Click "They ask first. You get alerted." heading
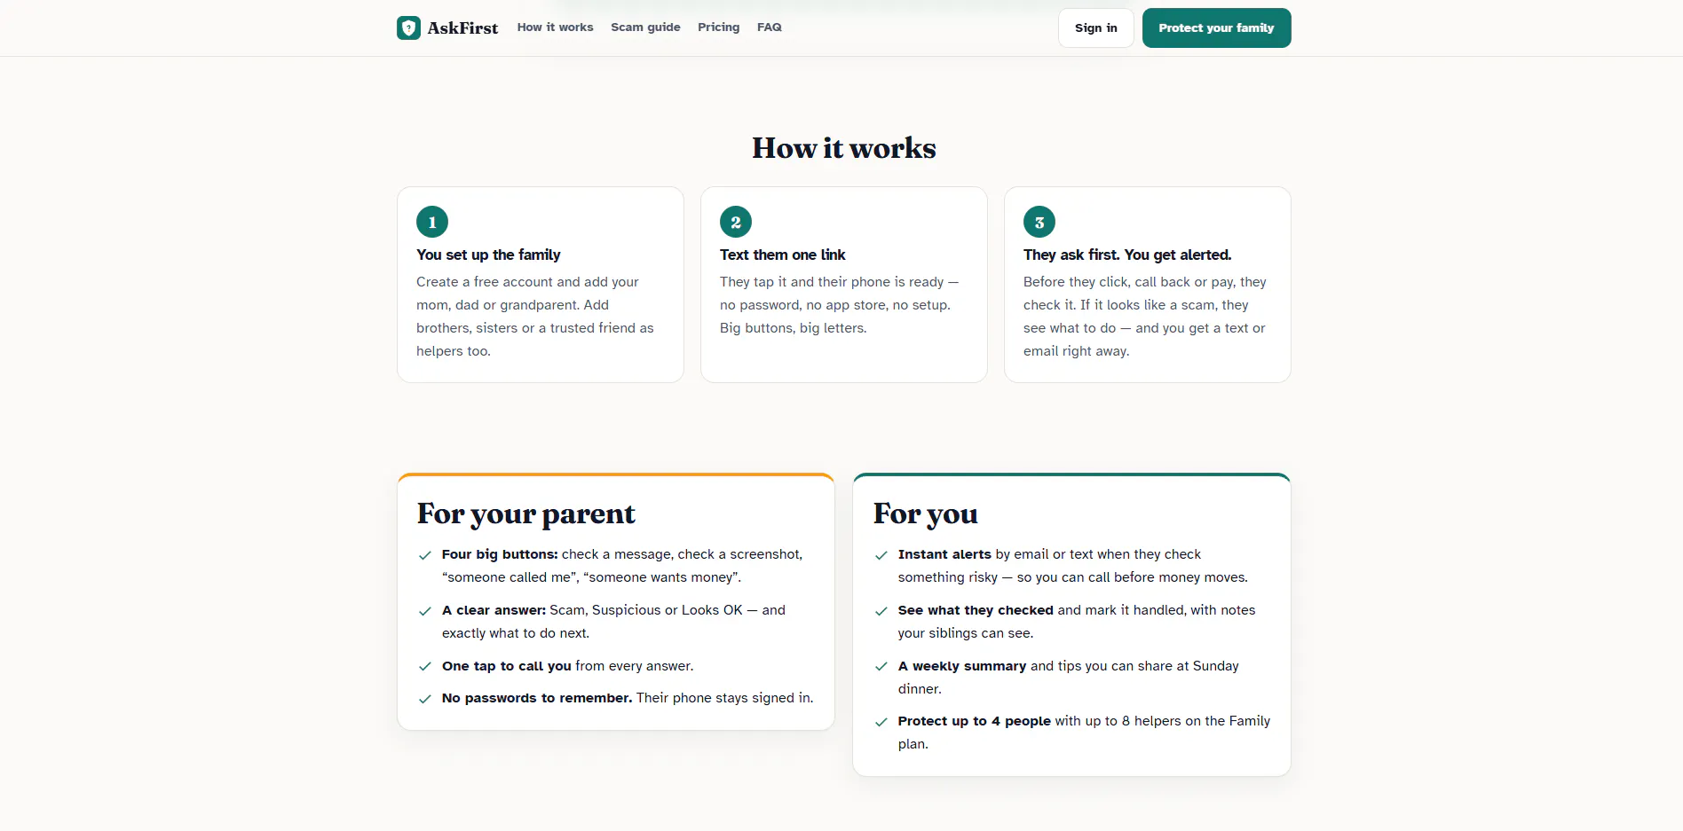Screen dimensions: 1683x831 [1127, 255]
